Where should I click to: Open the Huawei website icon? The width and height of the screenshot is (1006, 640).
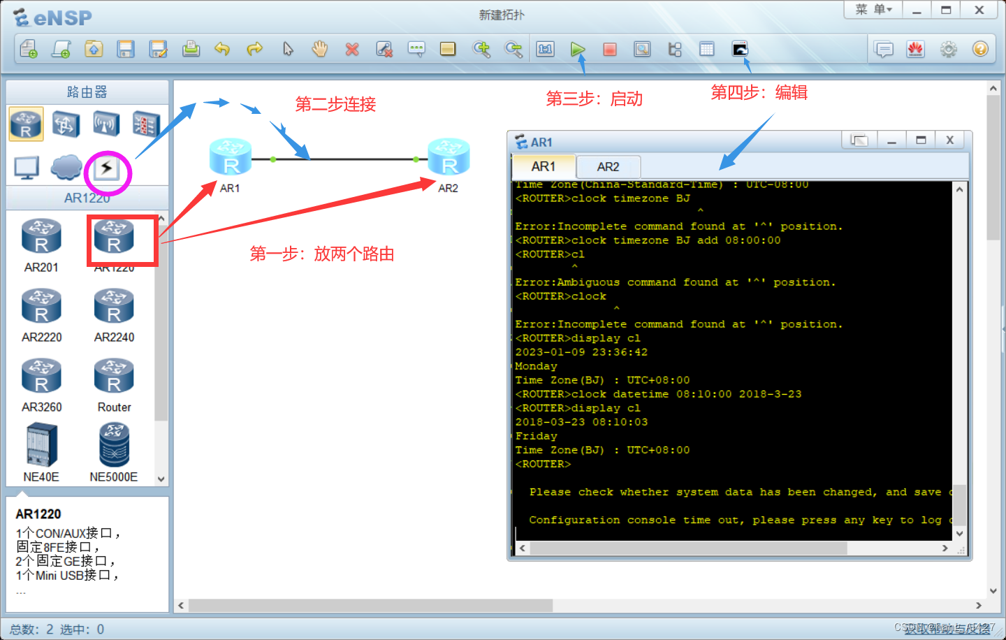916,49
